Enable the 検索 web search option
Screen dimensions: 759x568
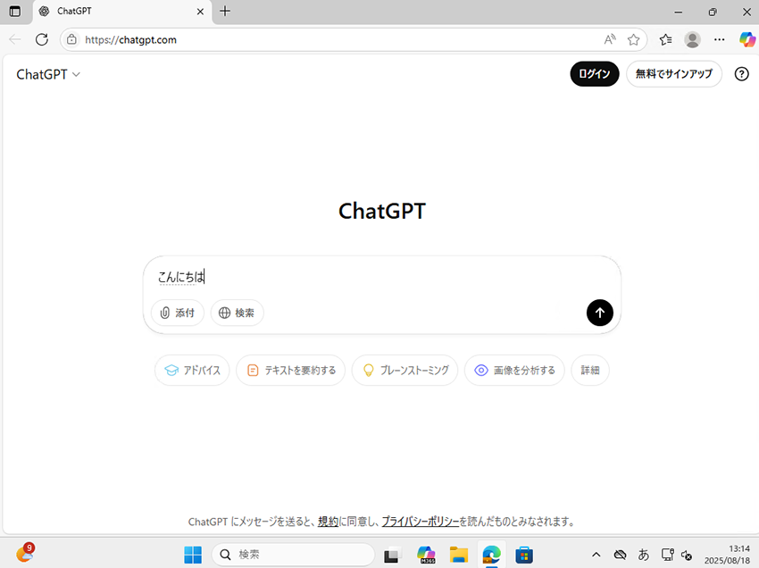pos(238,313)
